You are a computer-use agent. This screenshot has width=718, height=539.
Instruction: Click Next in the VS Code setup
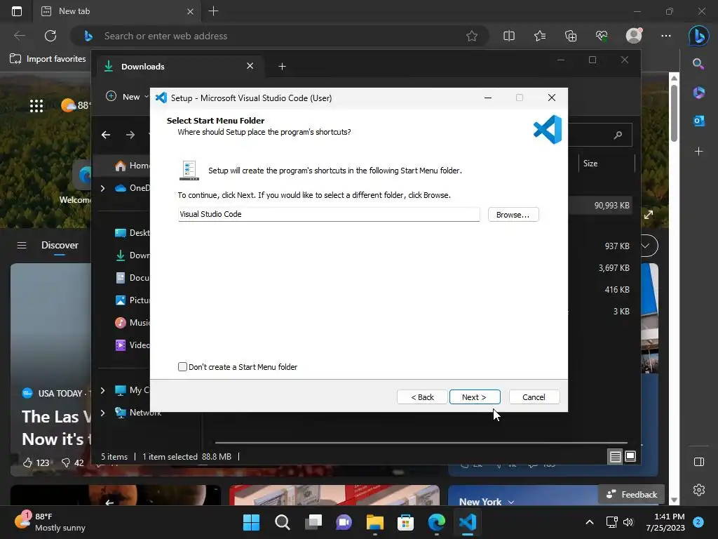[475, 397]
